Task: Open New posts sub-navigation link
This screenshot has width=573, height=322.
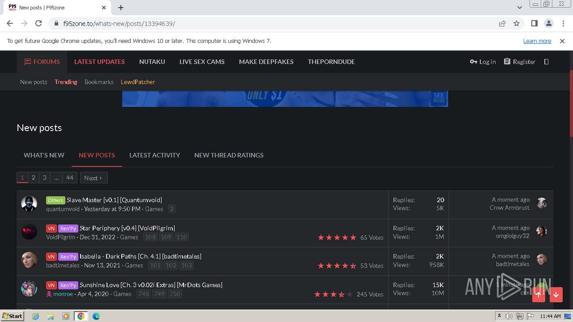Action: point(34,82)
